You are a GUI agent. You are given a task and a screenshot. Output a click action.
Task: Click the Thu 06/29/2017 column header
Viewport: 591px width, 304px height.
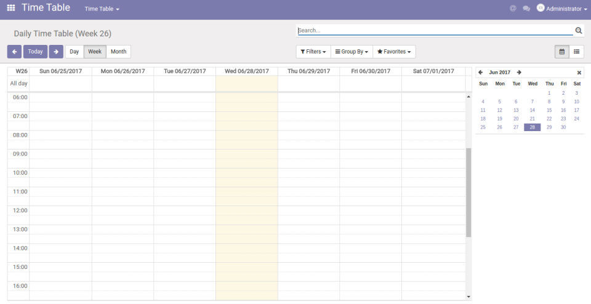tap(308, 71)
